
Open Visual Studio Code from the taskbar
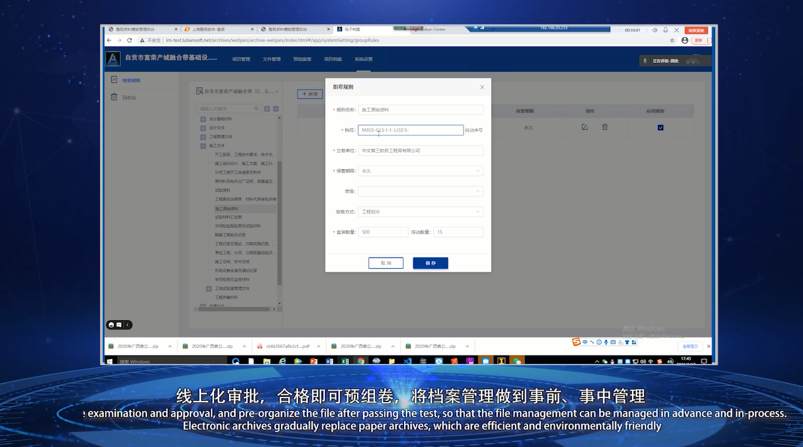pos(407,361)
